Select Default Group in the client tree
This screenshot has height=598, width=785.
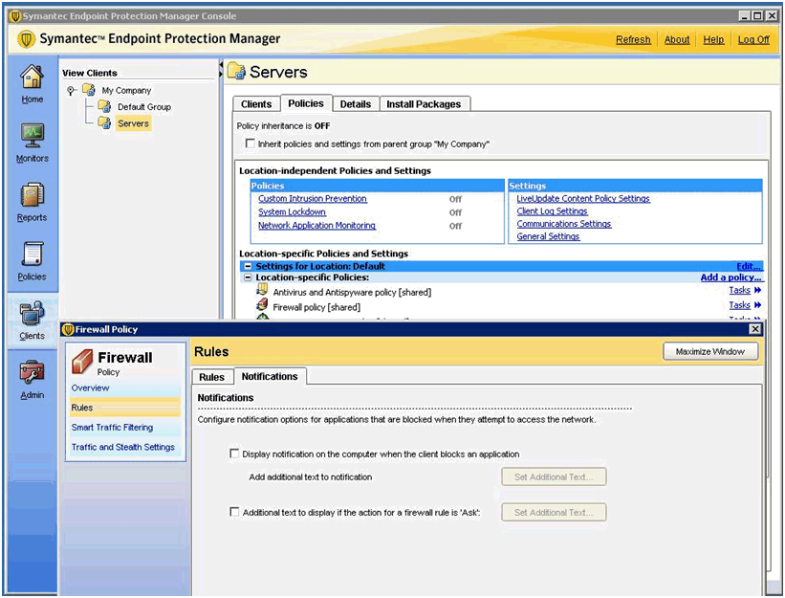pos(143,107)
